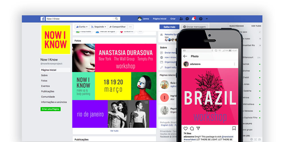Click the new message compose icon
Viewport: 284px width, 142px height.
(x=256, y=139)
